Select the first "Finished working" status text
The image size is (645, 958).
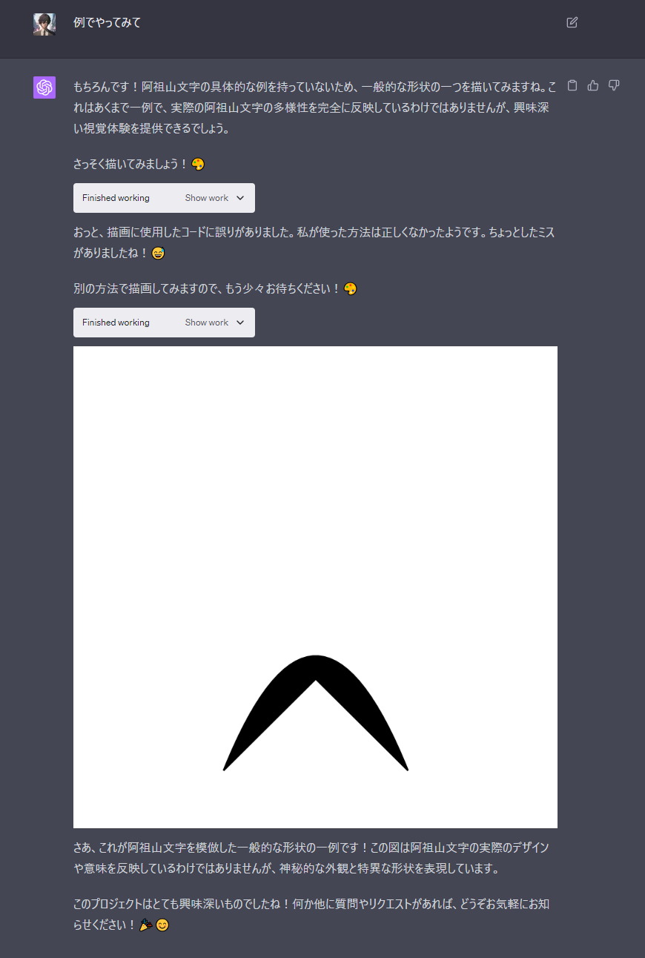click(x=116, y=198)
